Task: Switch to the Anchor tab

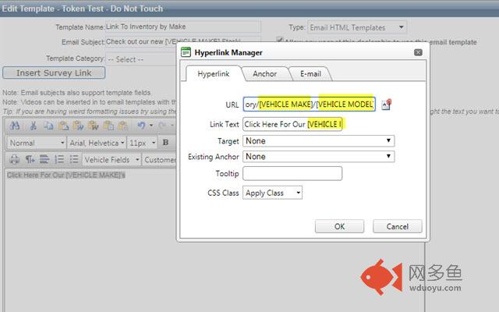Action: point(264,74)
